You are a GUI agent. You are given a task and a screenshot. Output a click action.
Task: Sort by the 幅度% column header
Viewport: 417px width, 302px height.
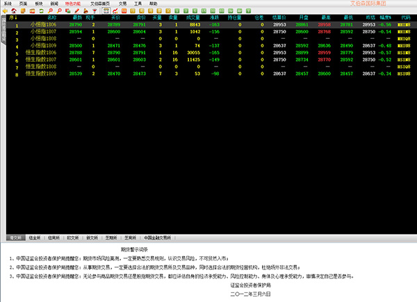385,18
